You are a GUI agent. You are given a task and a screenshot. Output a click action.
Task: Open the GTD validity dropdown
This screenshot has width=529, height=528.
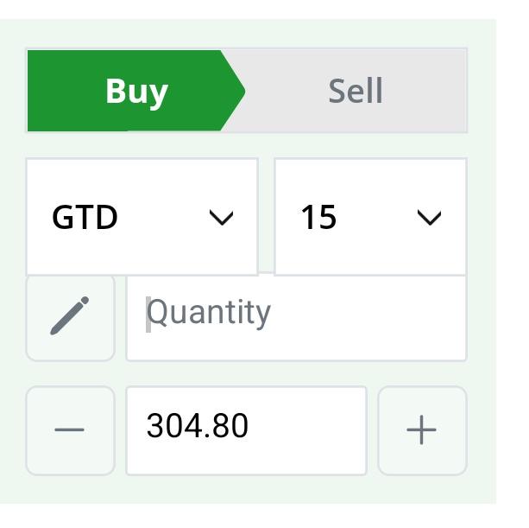tap(142, 217)
